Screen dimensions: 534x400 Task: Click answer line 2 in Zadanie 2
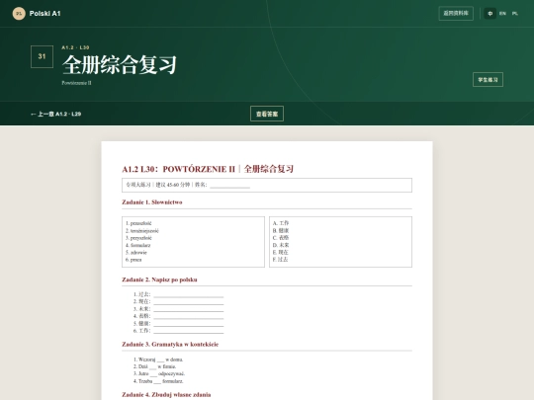pyautogui.click(x=189, y=301)
